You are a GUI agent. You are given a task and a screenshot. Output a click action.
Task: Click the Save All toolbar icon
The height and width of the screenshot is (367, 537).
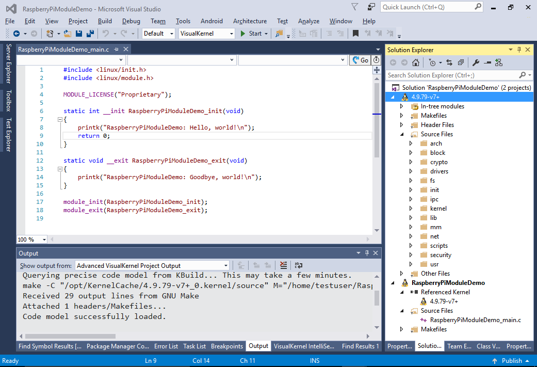coord(90,34)
